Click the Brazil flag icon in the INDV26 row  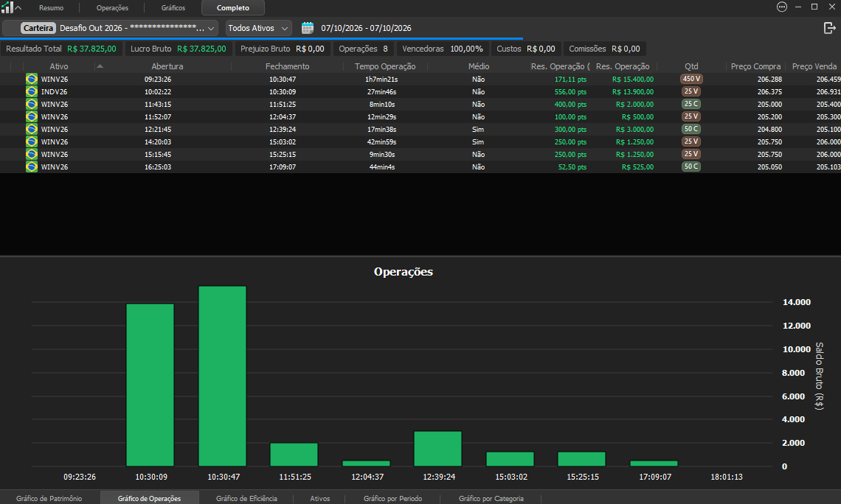(x=32, y=91)
